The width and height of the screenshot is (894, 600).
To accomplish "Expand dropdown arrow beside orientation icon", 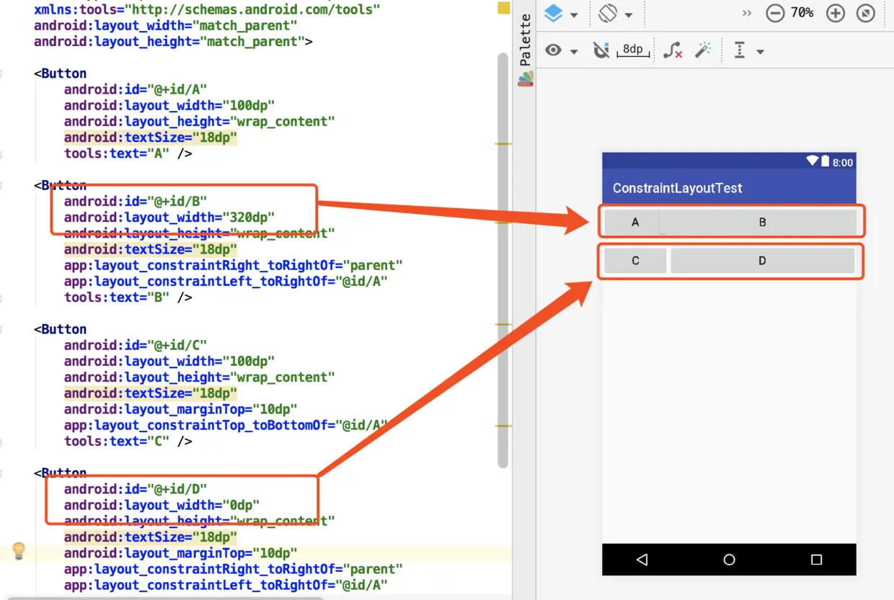I will pyautogui.click(x=629, y=15).
